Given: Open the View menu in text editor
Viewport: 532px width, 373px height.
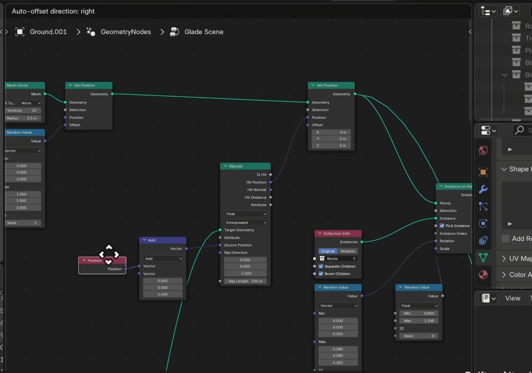Looking at the screenshot, I should coord(512,298).
